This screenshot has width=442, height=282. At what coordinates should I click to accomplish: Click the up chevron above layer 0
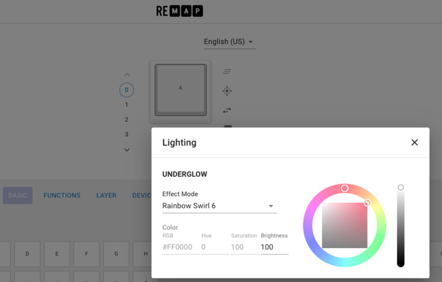(126, 75)
